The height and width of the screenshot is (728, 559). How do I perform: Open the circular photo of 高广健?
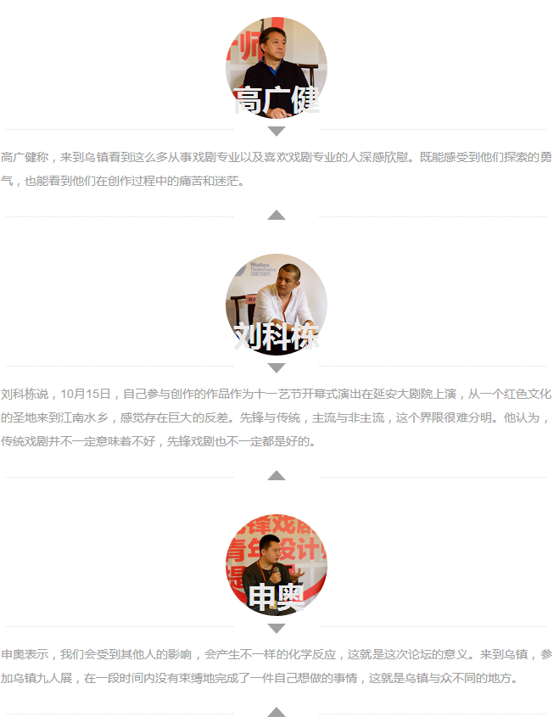pos(277,68)
